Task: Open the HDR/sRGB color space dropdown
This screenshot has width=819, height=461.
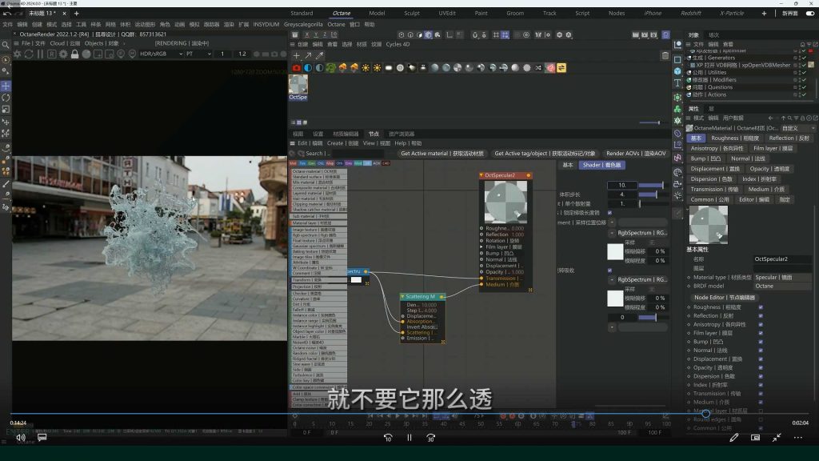Action: 159,54
